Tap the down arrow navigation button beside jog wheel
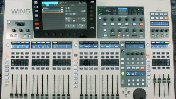 coord(126,95)
